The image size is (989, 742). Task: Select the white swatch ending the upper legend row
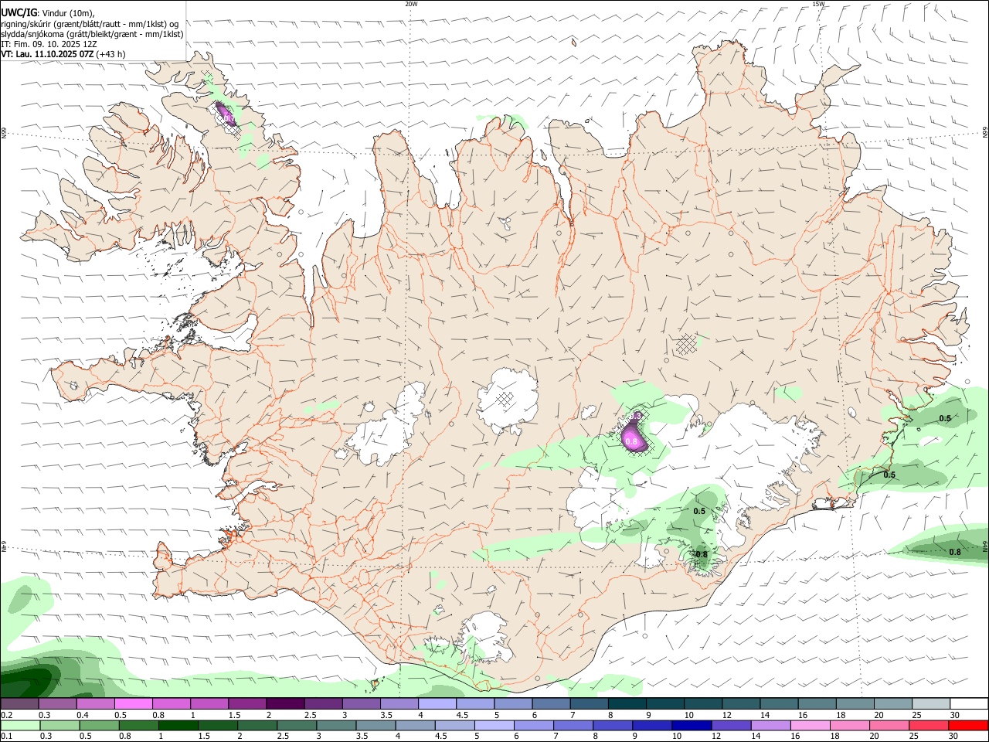pyautogui.click(x=968, y=703)
